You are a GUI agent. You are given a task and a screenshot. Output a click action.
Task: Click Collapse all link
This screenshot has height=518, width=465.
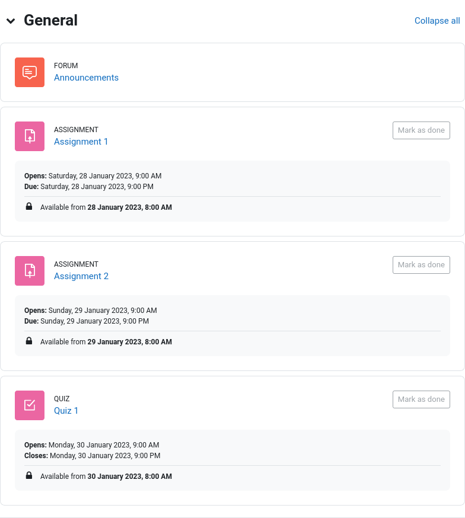(x=437, y=21)
